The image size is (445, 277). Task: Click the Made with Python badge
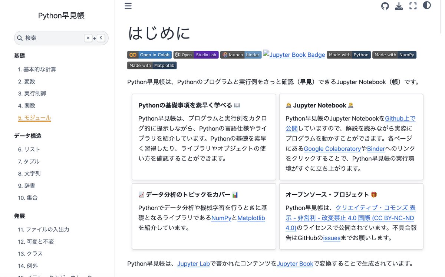[349, 55]
